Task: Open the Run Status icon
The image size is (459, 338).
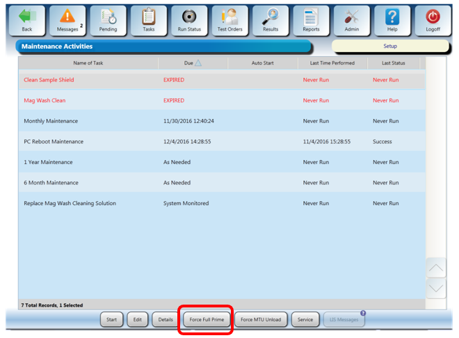Action: click(x=189, y=17)
